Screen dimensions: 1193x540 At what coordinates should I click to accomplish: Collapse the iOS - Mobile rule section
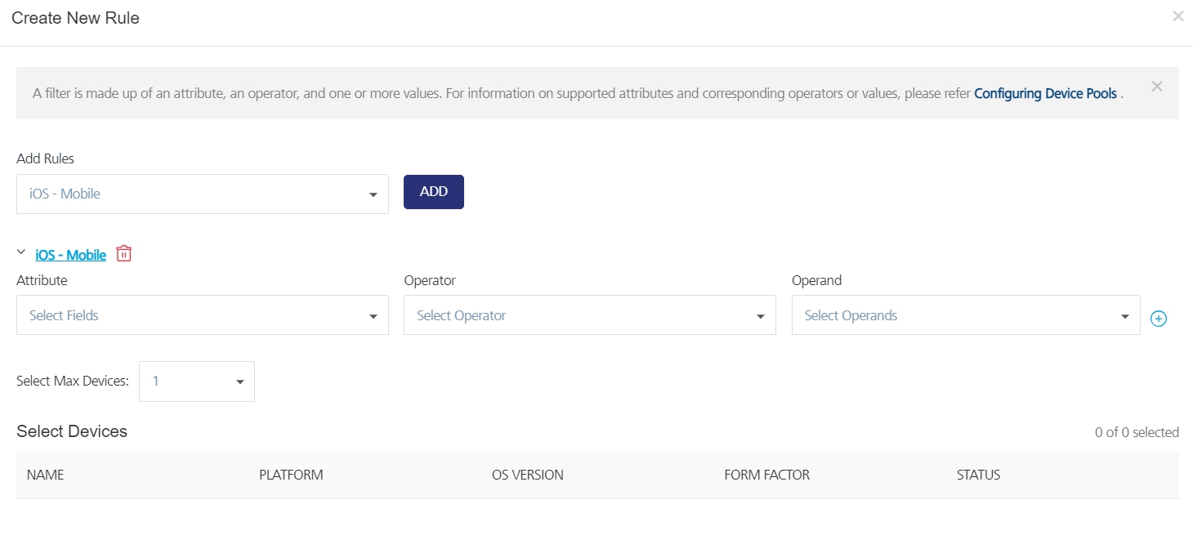(x=20, y=252)
